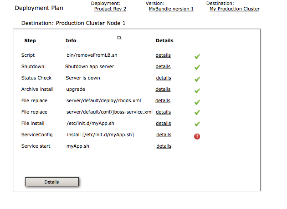Click the File install step name
Screen dimensions: 287x209
pyautogui.click(x=33, y=124)
